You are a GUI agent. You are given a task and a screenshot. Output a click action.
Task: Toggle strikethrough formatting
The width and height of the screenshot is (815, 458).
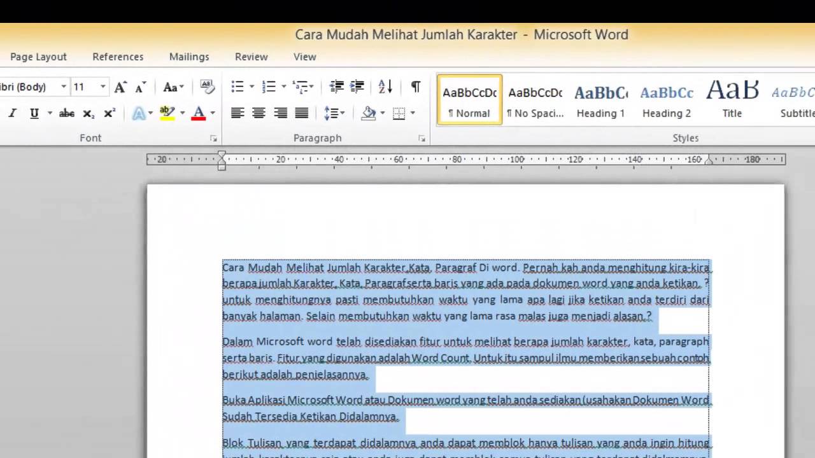(67, 113)
